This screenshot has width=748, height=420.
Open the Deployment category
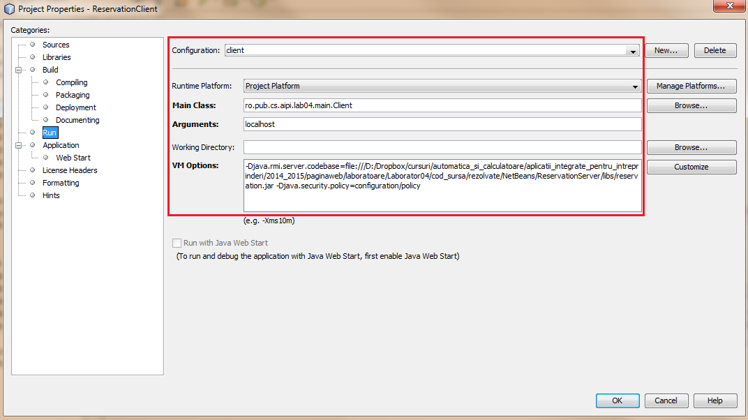coord(76,107)
